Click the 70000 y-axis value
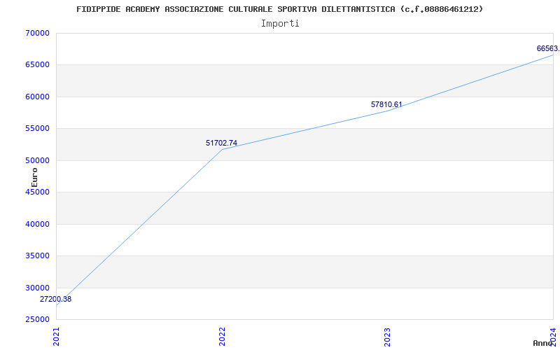 pos(37,33)
